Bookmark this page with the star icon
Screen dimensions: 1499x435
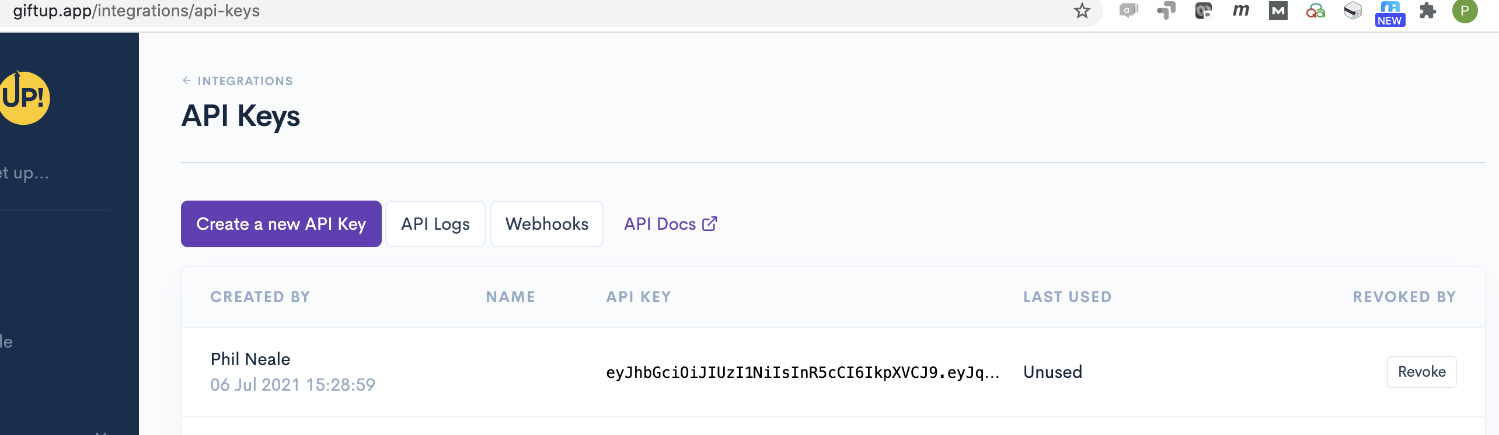pos(1082,10)
